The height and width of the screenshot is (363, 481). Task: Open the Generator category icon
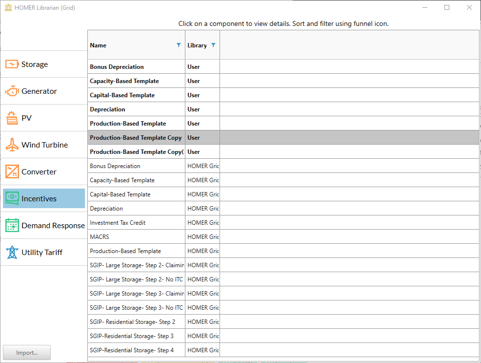pyautogui.click(x=12, y=90)
